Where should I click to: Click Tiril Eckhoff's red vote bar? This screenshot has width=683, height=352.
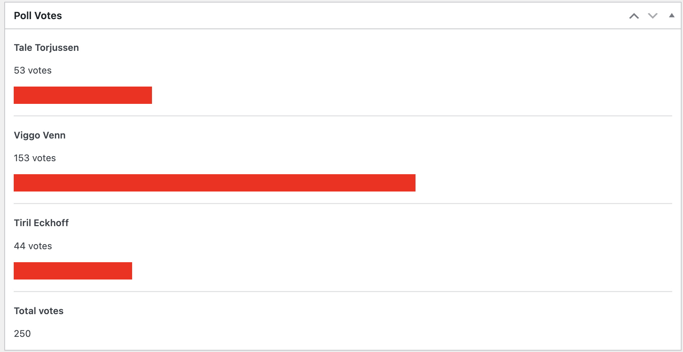pyautogui.click(x=73, y=271)
